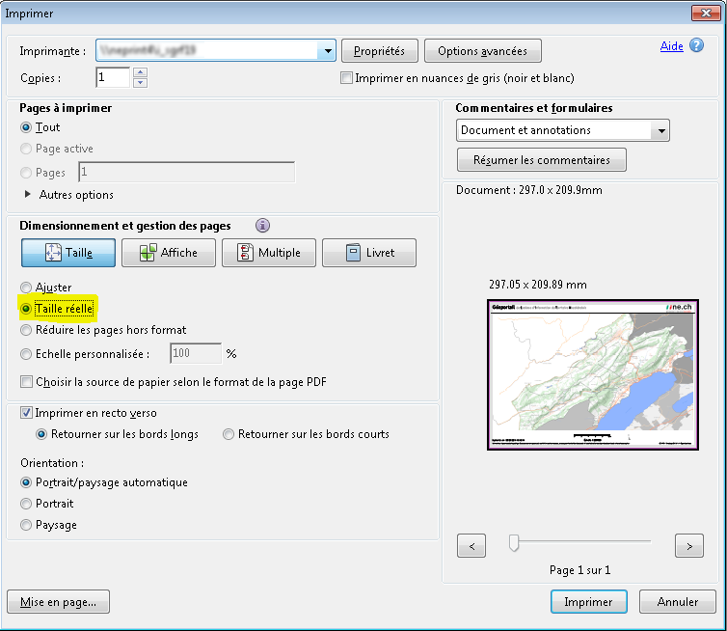The width and height of the screenshot is (727, 631).
Task: Choose the Paysage orientation
Action: click(x=26, y=525)
